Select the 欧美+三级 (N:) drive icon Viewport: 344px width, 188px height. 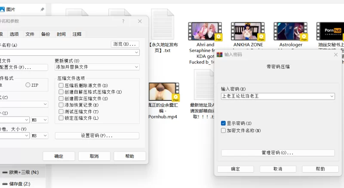[x=5, y=173]
